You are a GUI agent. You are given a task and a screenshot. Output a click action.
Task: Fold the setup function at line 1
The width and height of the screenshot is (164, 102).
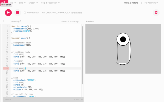[x=9, y=26]
